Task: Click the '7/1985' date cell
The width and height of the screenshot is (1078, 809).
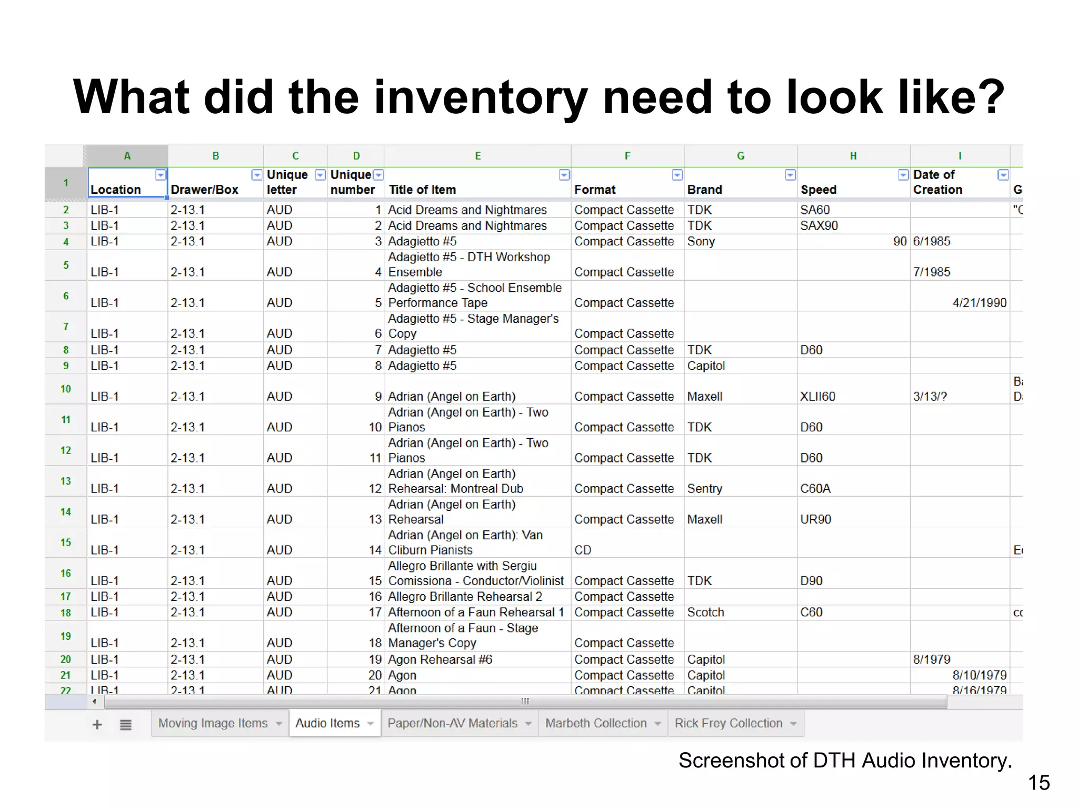Action: (x=960, y=265)
